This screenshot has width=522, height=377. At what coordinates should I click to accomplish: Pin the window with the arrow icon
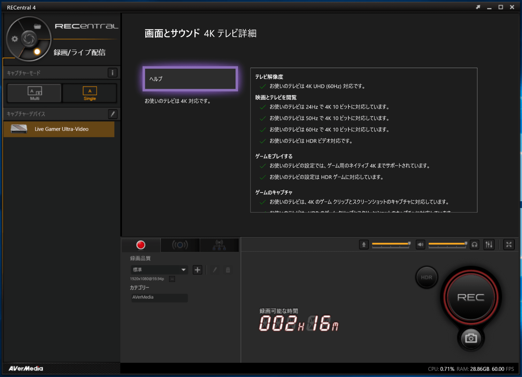click(478, 7)
